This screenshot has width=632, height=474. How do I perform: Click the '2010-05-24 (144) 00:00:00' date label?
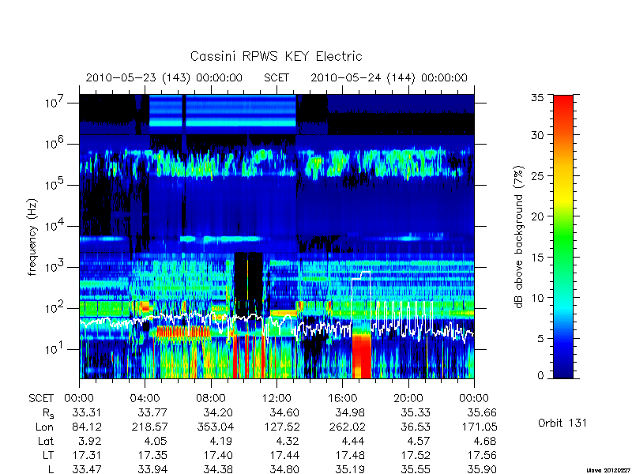click(x=389, y=77)
